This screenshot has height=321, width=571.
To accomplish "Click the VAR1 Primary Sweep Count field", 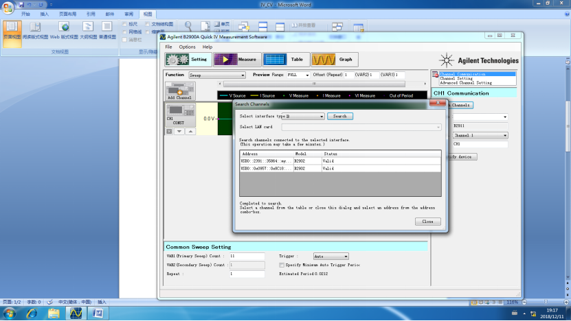I will pos(247,257).
